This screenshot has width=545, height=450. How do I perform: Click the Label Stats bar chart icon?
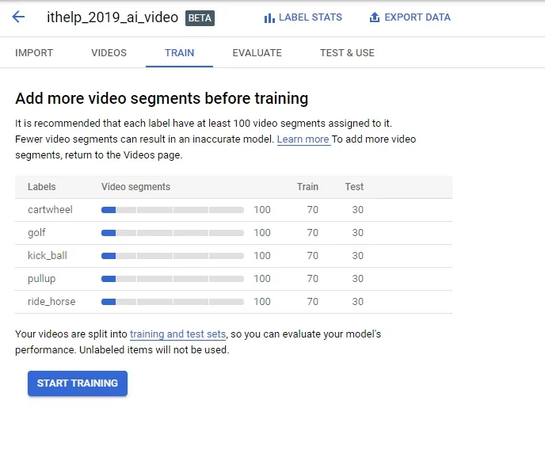269,17
